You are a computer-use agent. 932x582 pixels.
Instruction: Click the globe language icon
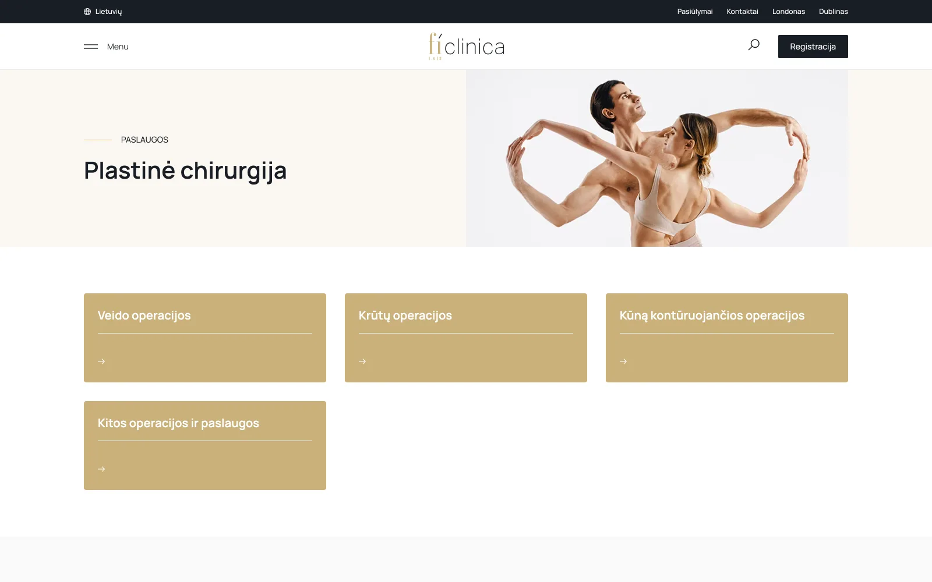[87, 12]
